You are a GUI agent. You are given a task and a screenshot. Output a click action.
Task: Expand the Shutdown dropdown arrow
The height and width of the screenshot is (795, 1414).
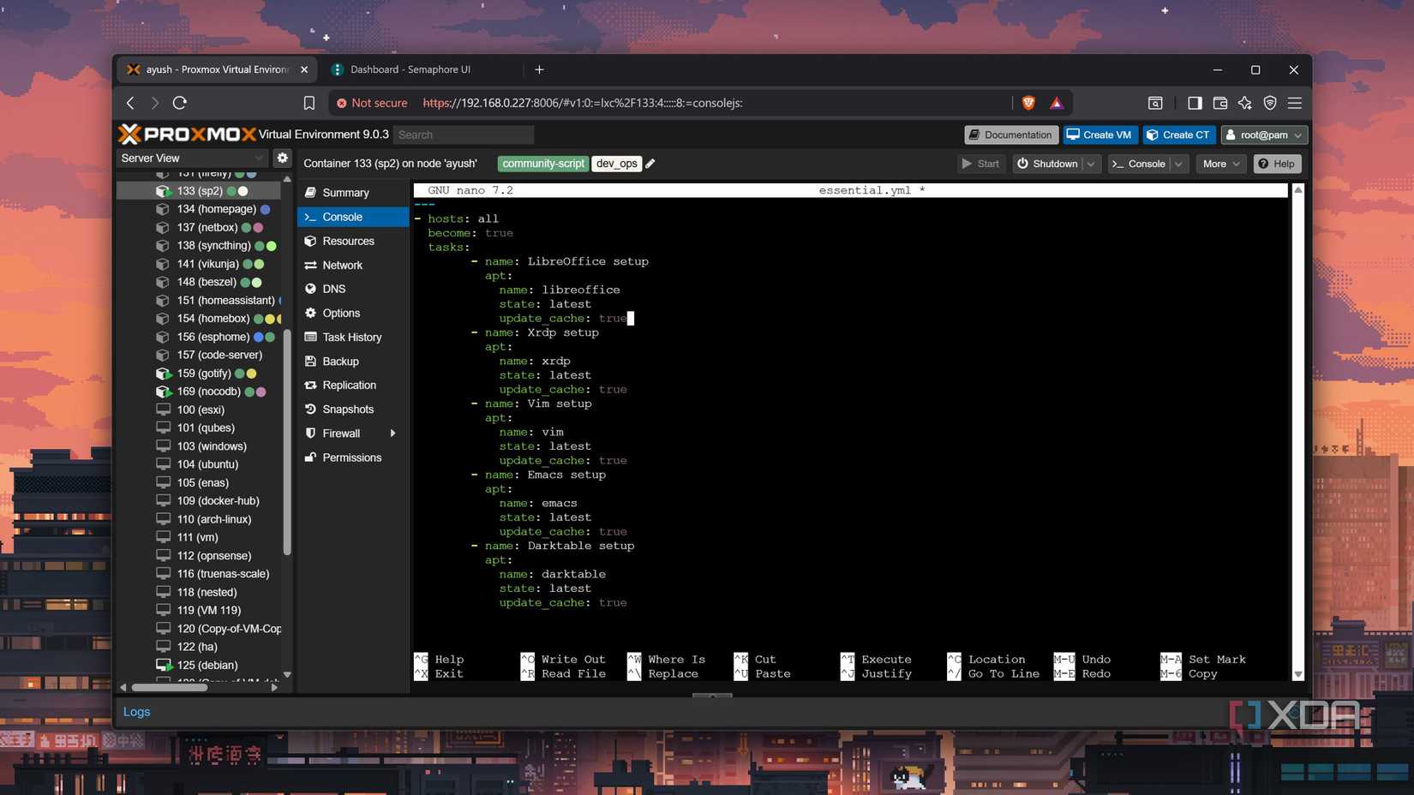point(1091,164)
